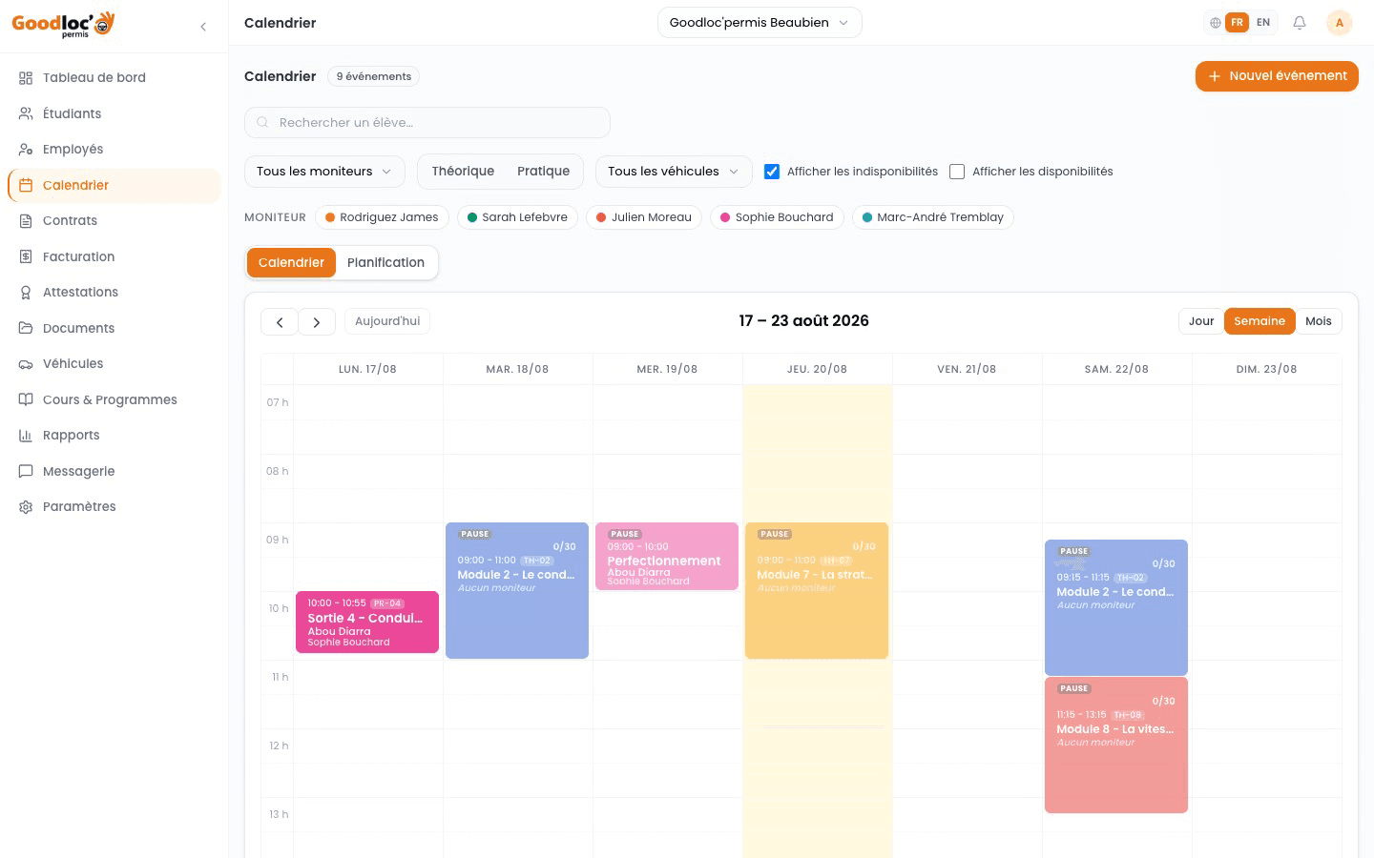Switch to Mois view
1374x858 pixels.
[x=1319, y=321]
